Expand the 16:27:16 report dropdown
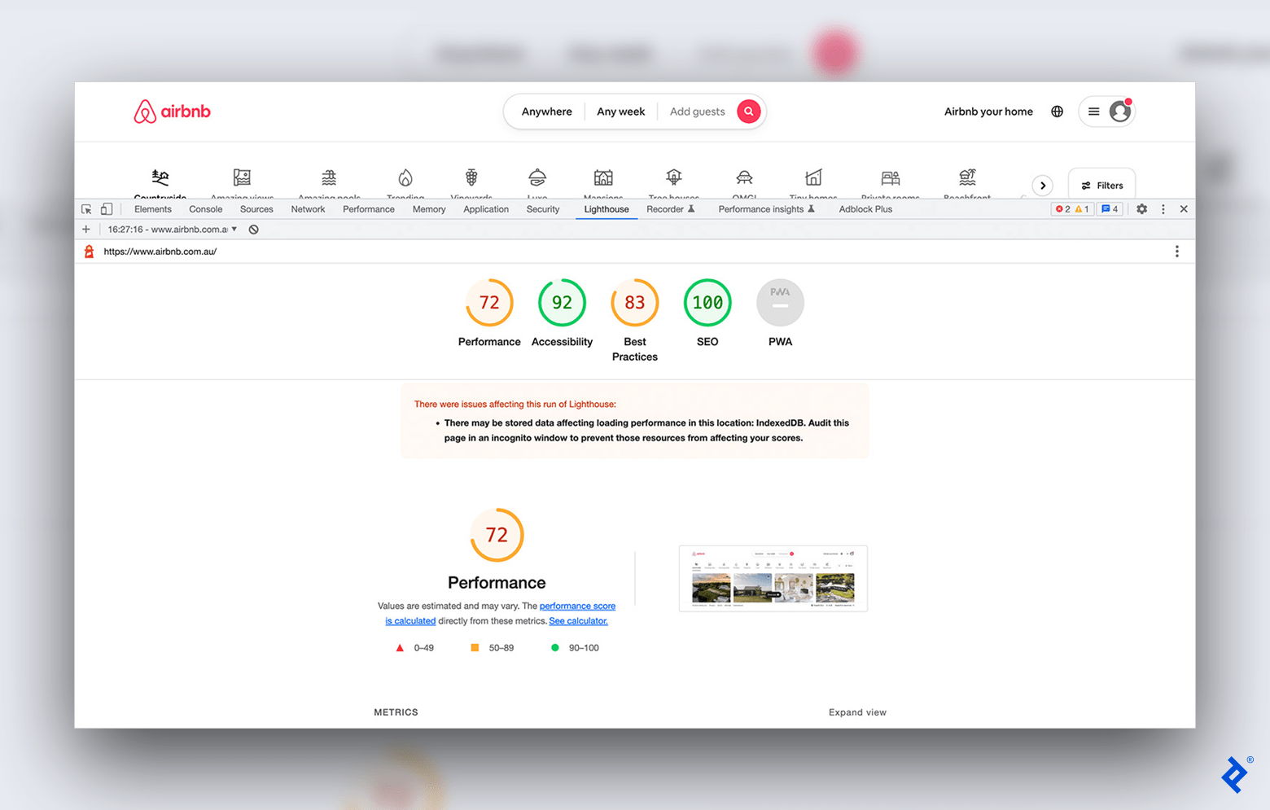This screenshot has height=810, width=1270. pos(234,229)
